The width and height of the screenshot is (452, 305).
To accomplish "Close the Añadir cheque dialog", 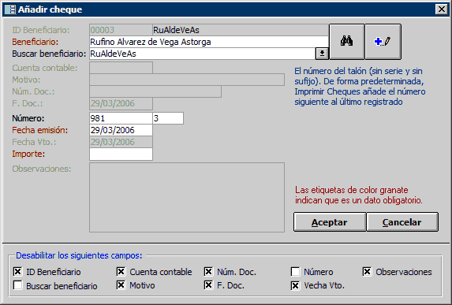I will 441,9.
